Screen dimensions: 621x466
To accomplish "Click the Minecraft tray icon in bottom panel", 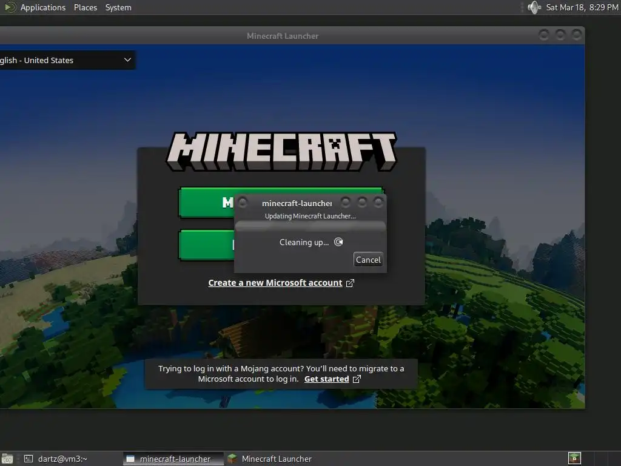I will [574, 459].
